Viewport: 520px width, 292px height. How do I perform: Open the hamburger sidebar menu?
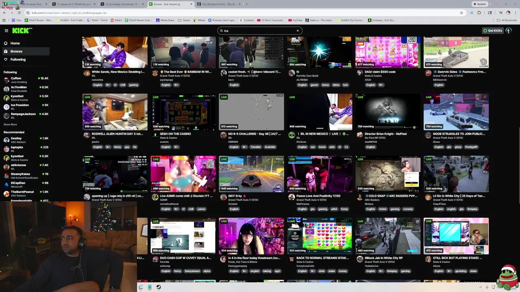tap(6, 31)
